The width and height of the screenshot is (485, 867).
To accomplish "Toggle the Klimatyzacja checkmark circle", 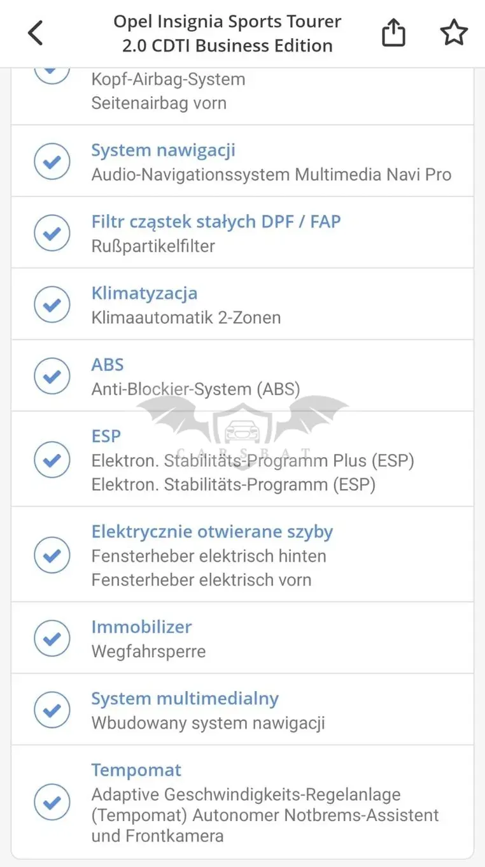I will [52, 304].
